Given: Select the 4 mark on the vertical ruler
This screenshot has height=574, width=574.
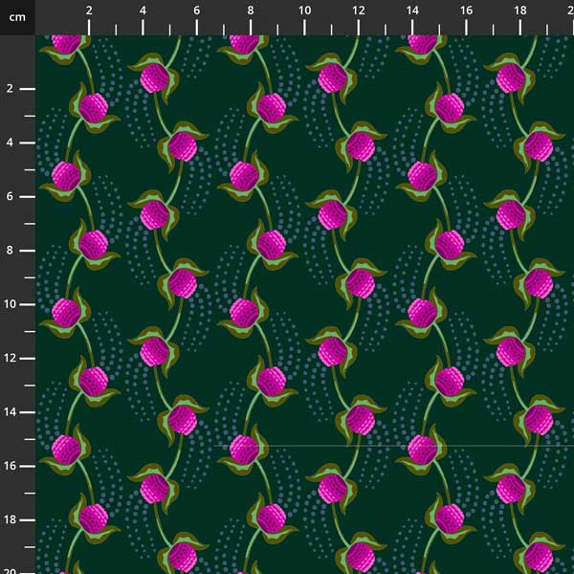Looking at the screenshot, I should (x=10, y=143).
